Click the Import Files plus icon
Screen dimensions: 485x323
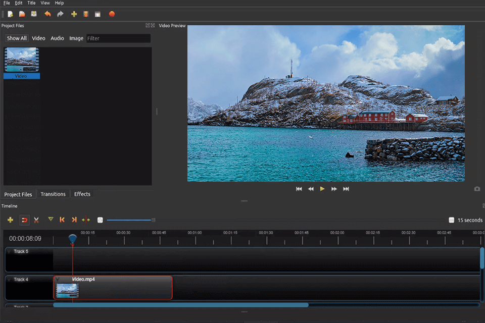[x=74, y=14]
